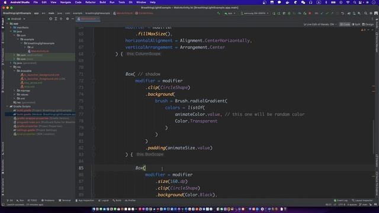Screen dimensions: 379x213
Task: Click 4 spaces indent setting in status bar
Action: point(352,205)
